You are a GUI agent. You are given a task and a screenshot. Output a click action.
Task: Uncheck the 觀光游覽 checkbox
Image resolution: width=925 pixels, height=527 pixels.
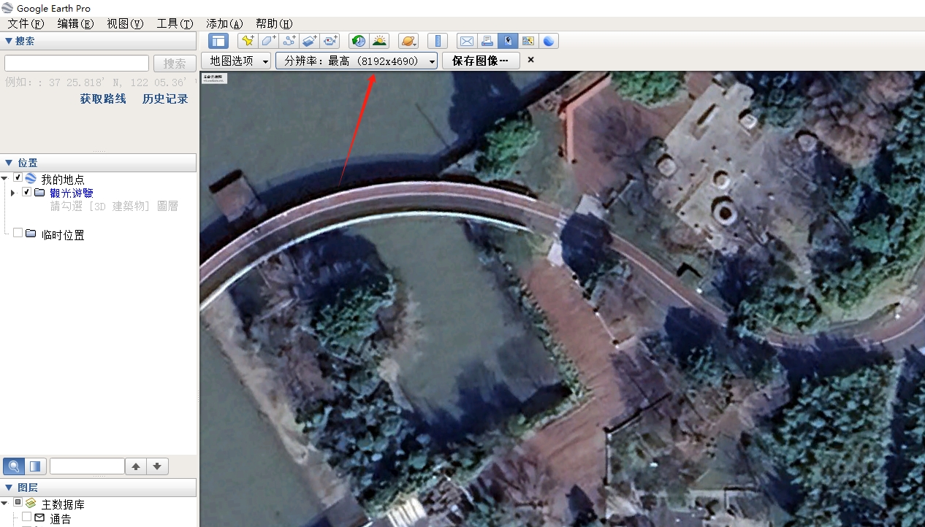[27, 192]
